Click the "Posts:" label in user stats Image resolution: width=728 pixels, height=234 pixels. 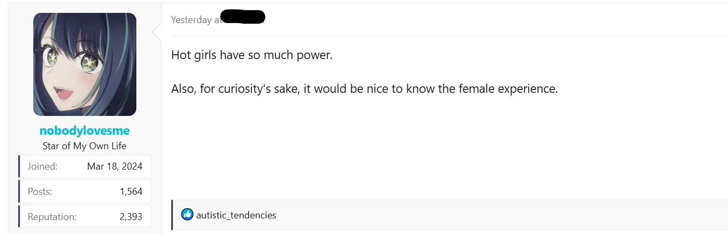click(40, 192)
